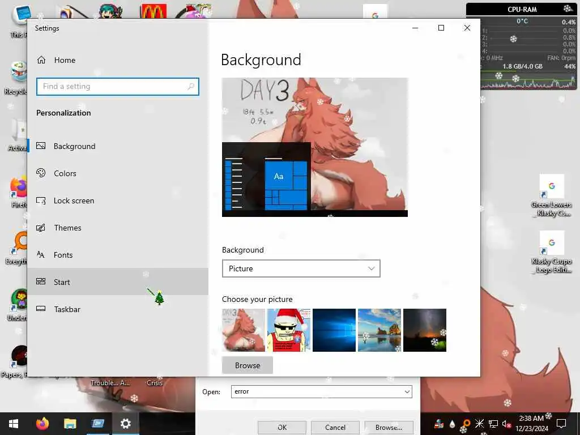
Task: Click the Background picture icon in sidebar
Action: coord(41,146)
